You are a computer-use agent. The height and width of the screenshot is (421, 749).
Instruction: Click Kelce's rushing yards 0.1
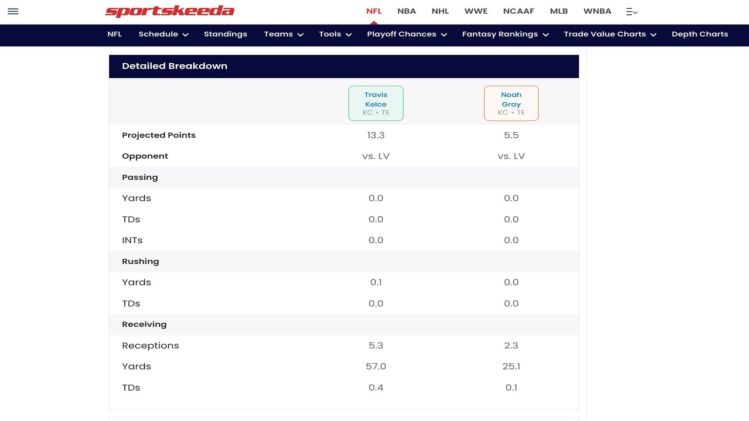coord(376,282)
